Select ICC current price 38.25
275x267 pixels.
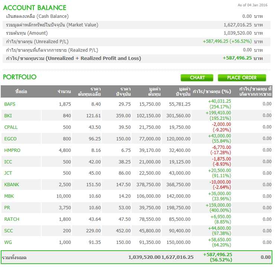point(125,162)
